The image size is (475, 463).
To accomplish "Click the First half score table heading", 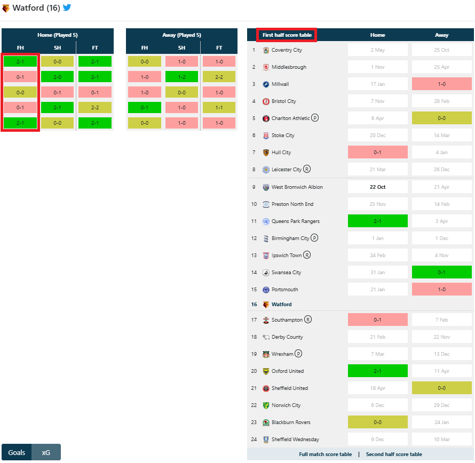I will click(x=287, y=35).
